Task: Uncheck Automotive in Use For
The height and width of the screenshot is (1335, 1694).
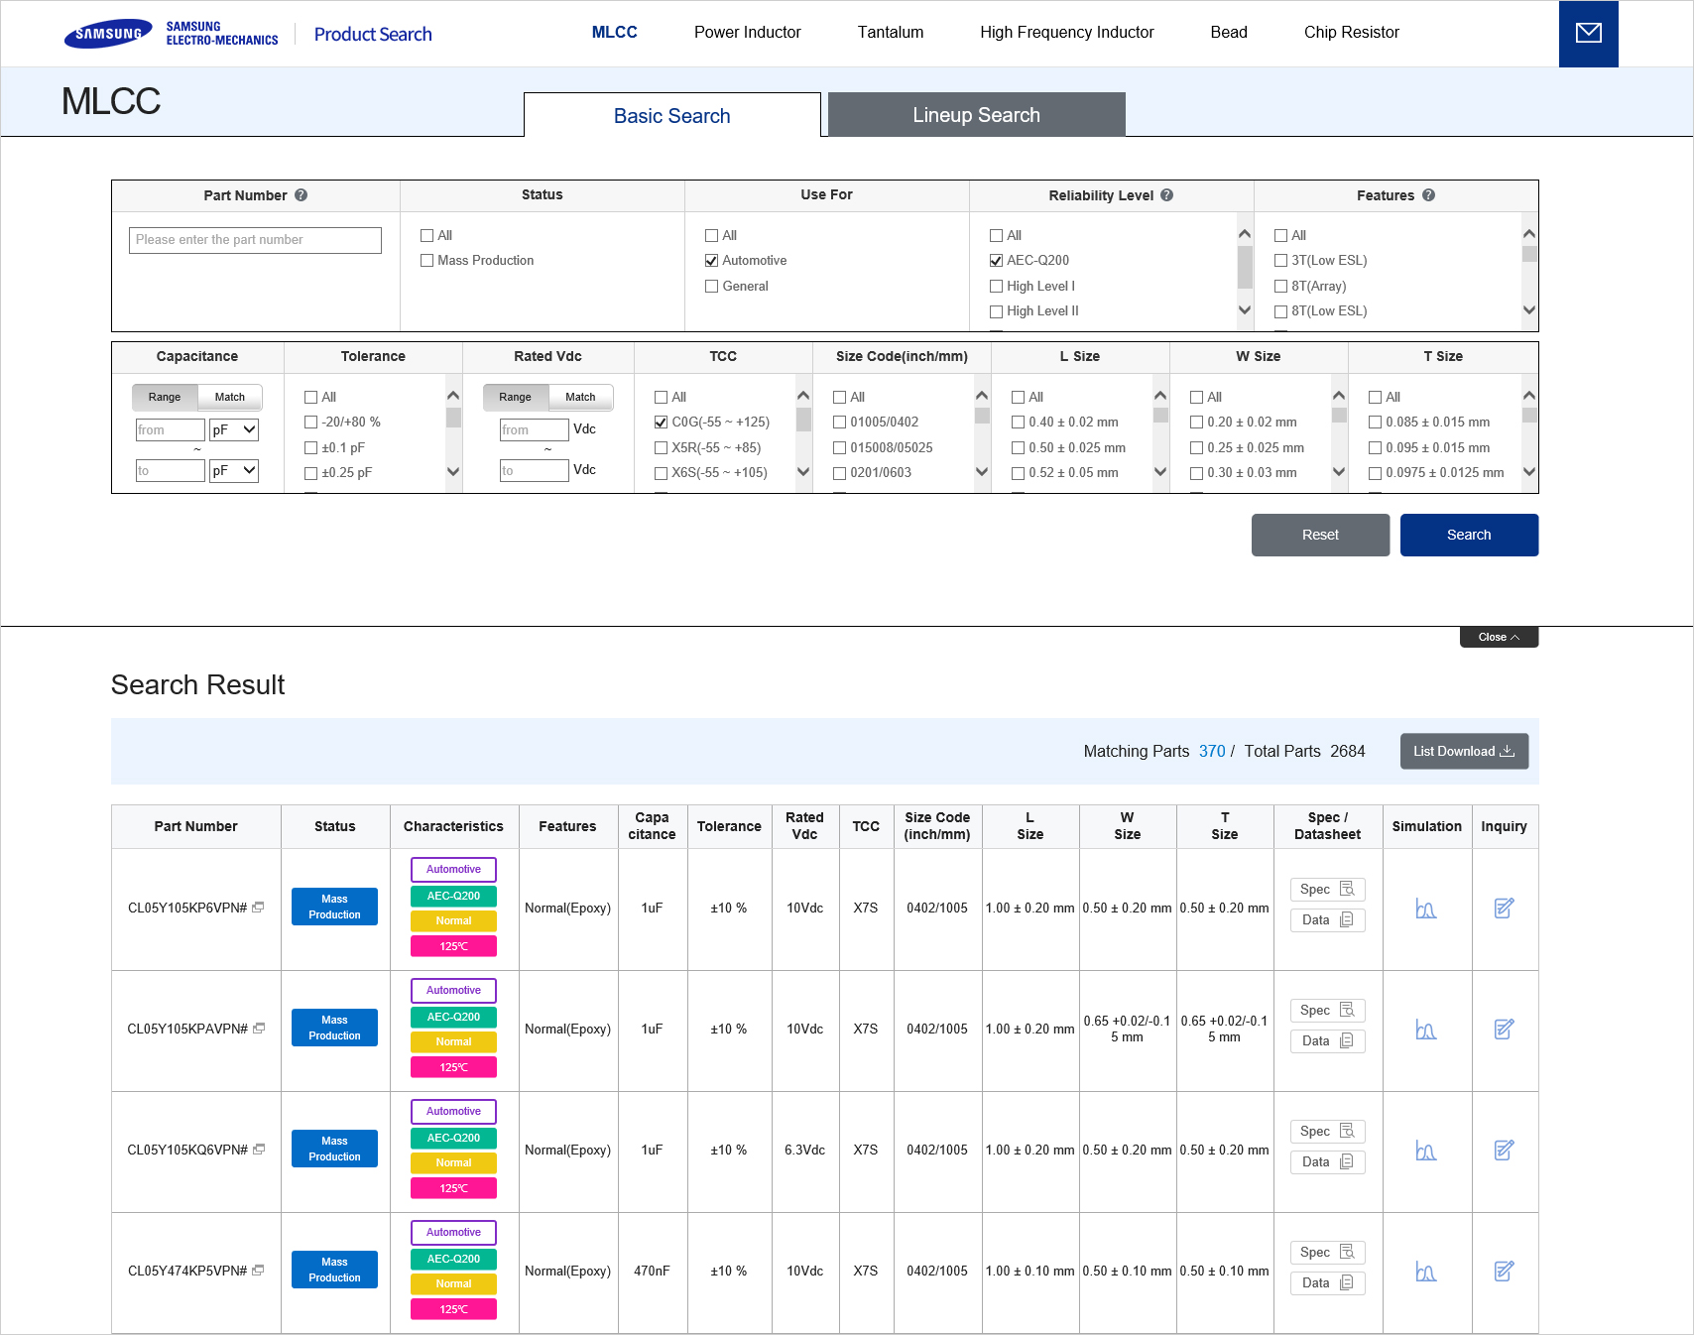Action: 712,261
